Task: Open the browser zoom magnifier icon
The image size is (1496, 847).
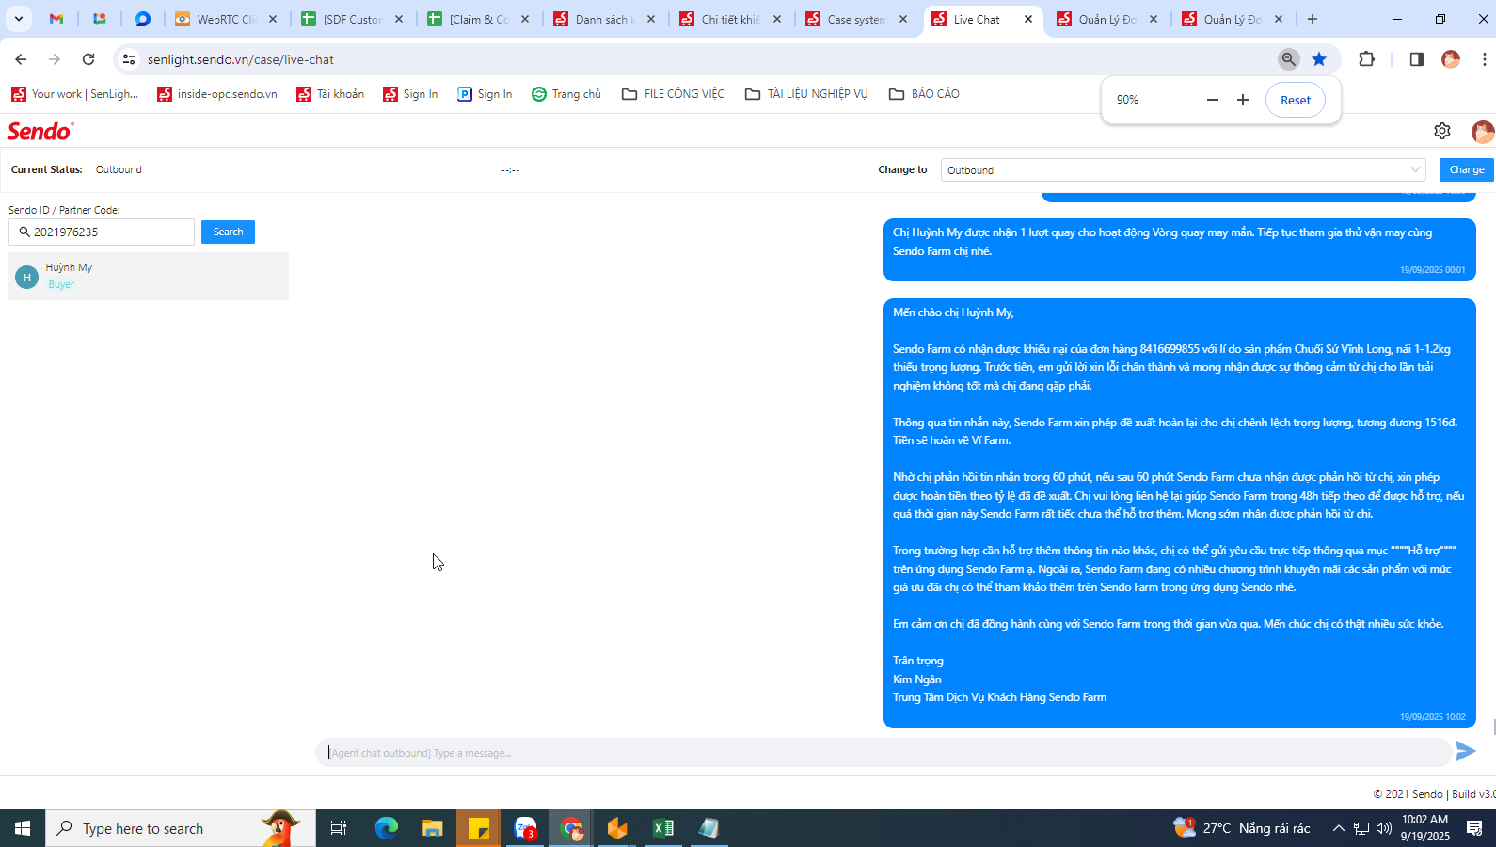Action: coord(1289,59)
